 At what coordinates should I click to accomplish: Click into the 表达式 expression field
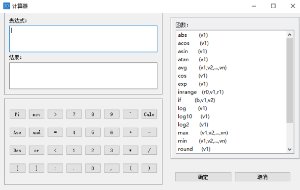tap(83, 39)
